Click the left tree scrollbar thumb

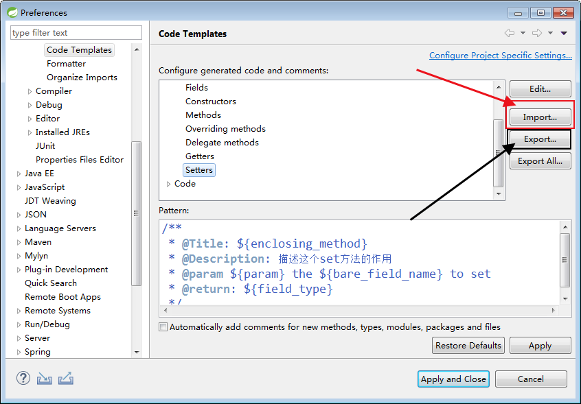pyautogui.click(x=137, y=213)
